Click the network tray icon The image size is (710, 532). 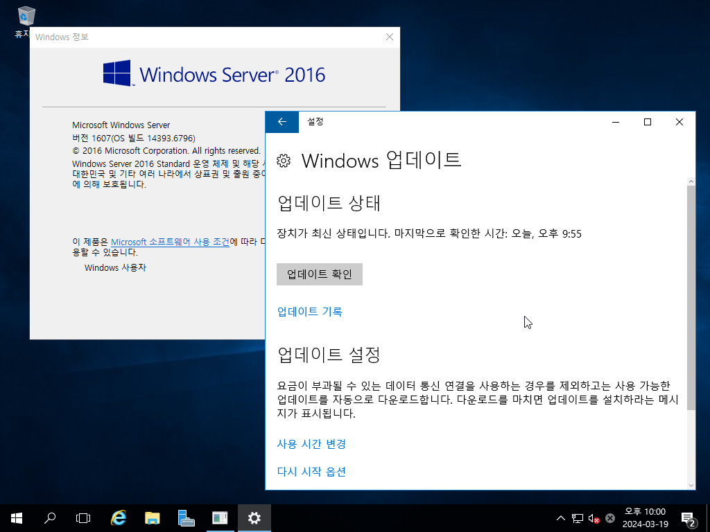578,518
